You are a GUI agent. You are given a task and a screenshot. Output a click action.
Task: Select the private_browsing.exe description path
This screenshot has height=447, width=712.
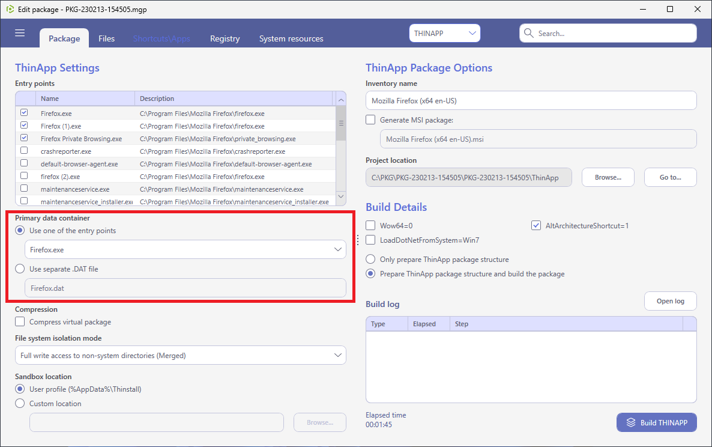[217, 139]
